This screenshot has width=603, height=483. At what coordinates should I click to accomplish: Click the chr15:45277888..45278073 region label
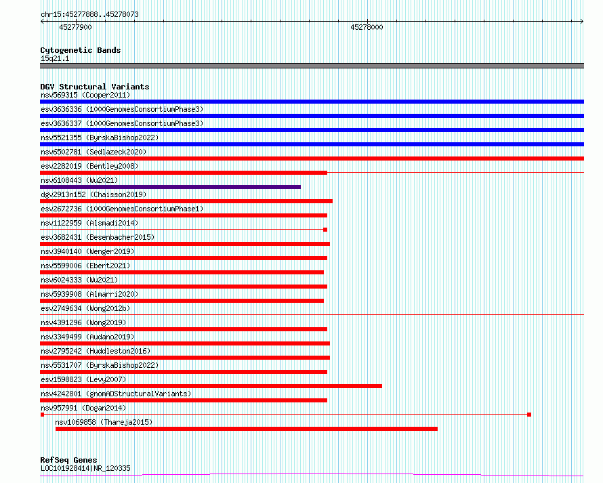point(89,14)
